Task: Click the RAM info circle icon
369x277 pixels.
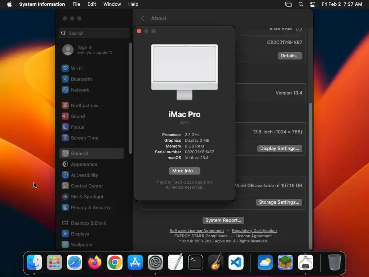Action: [x=299, y=29]
